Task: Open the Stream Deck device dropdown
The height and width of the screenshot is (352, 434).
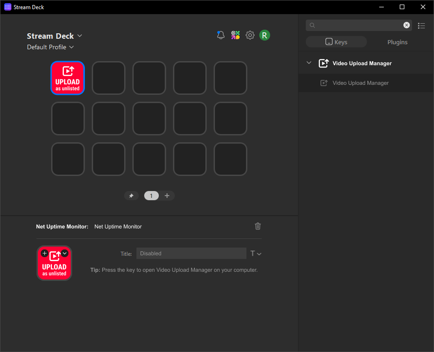Action: [x=54, y=36]
